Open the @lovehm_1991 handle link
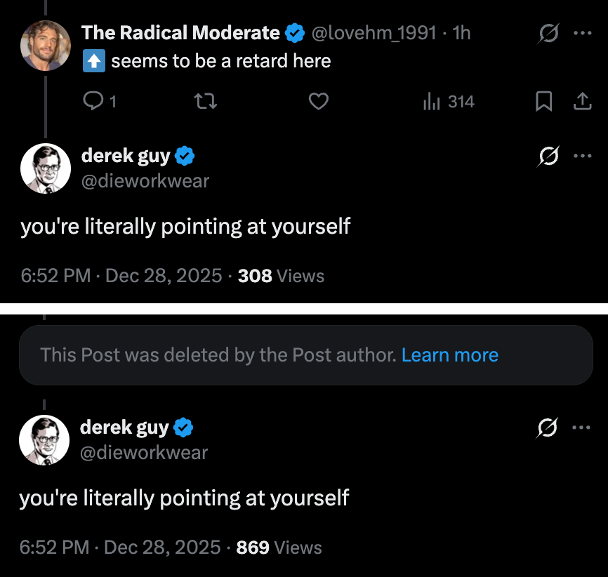 pos(373,32)
